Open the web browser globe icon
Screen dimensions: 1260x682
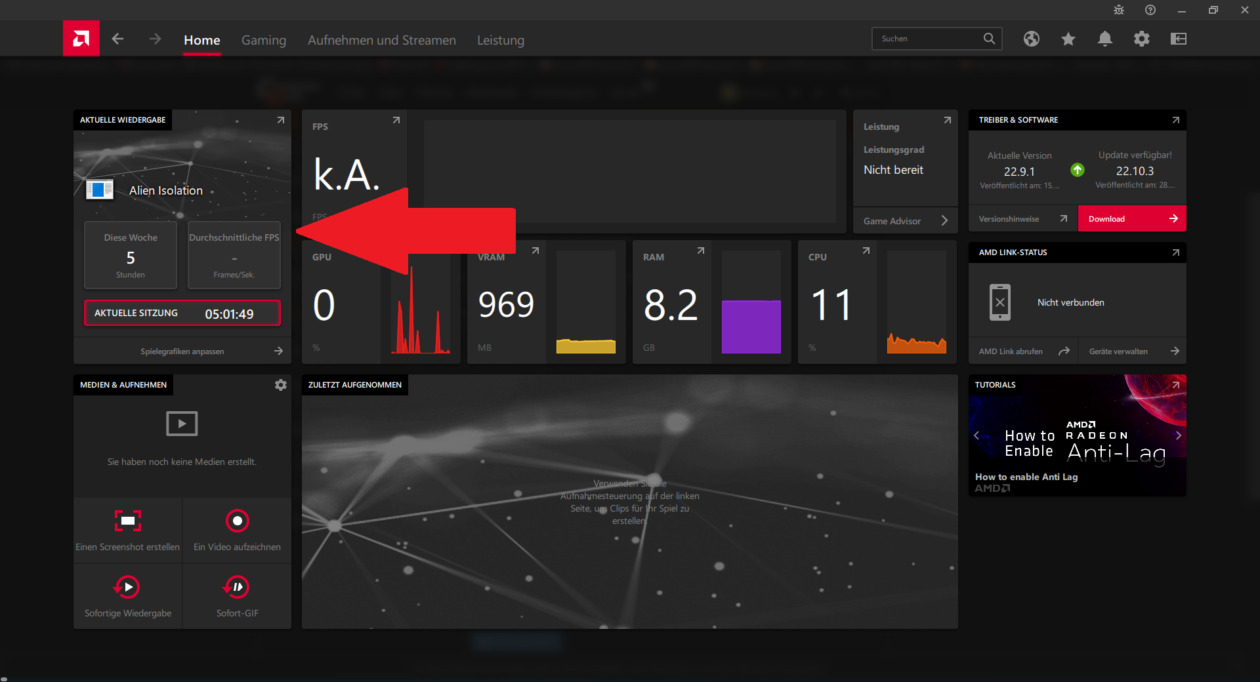[x=1032, y=39]
